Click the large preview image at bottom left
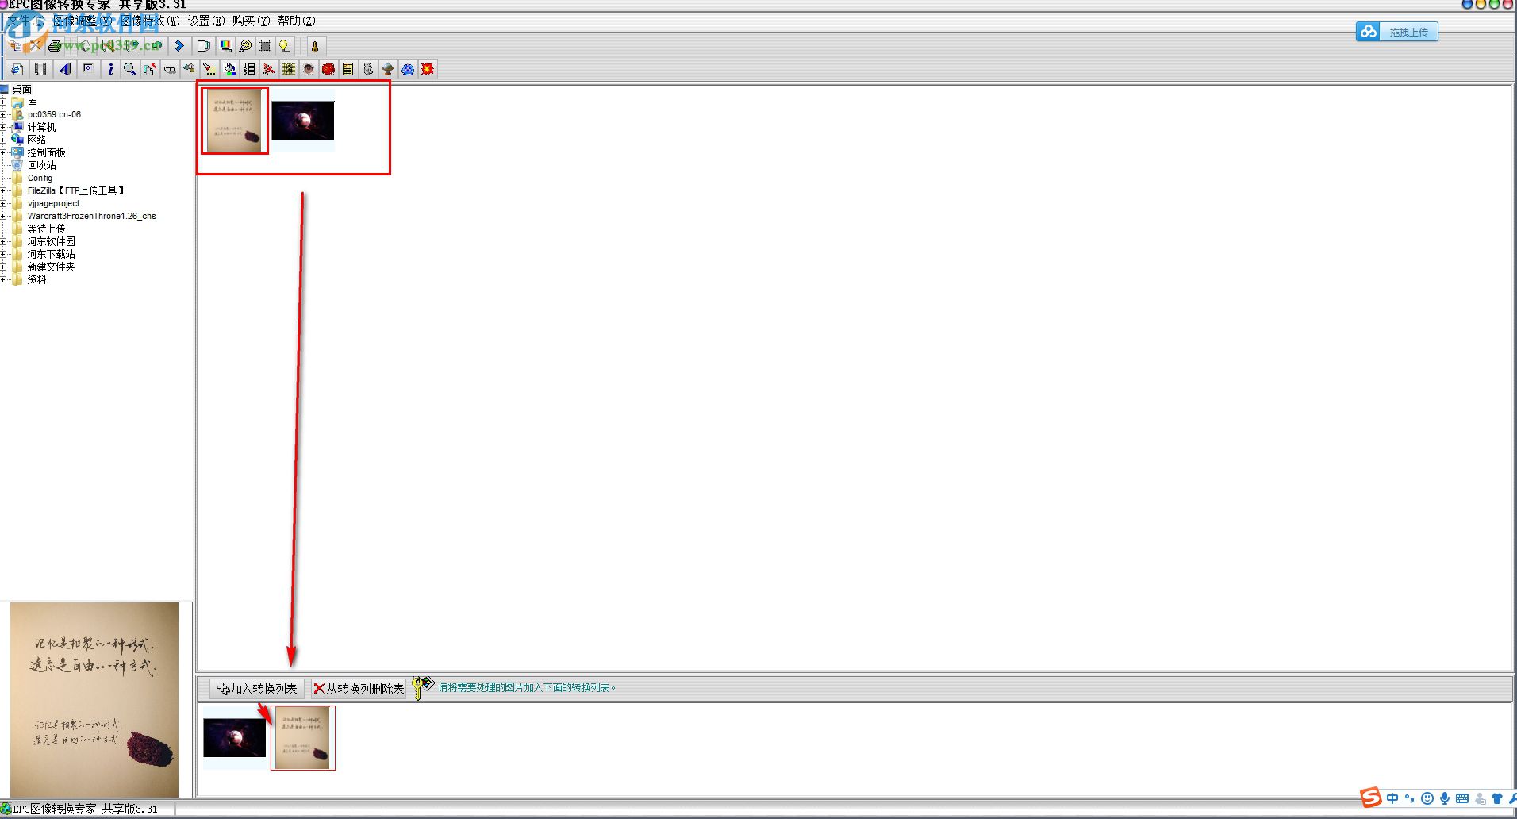 click(94, 699)
